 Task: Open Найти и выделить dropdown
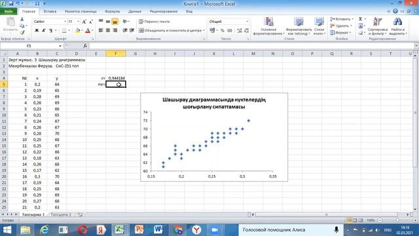tap(398, 26)
